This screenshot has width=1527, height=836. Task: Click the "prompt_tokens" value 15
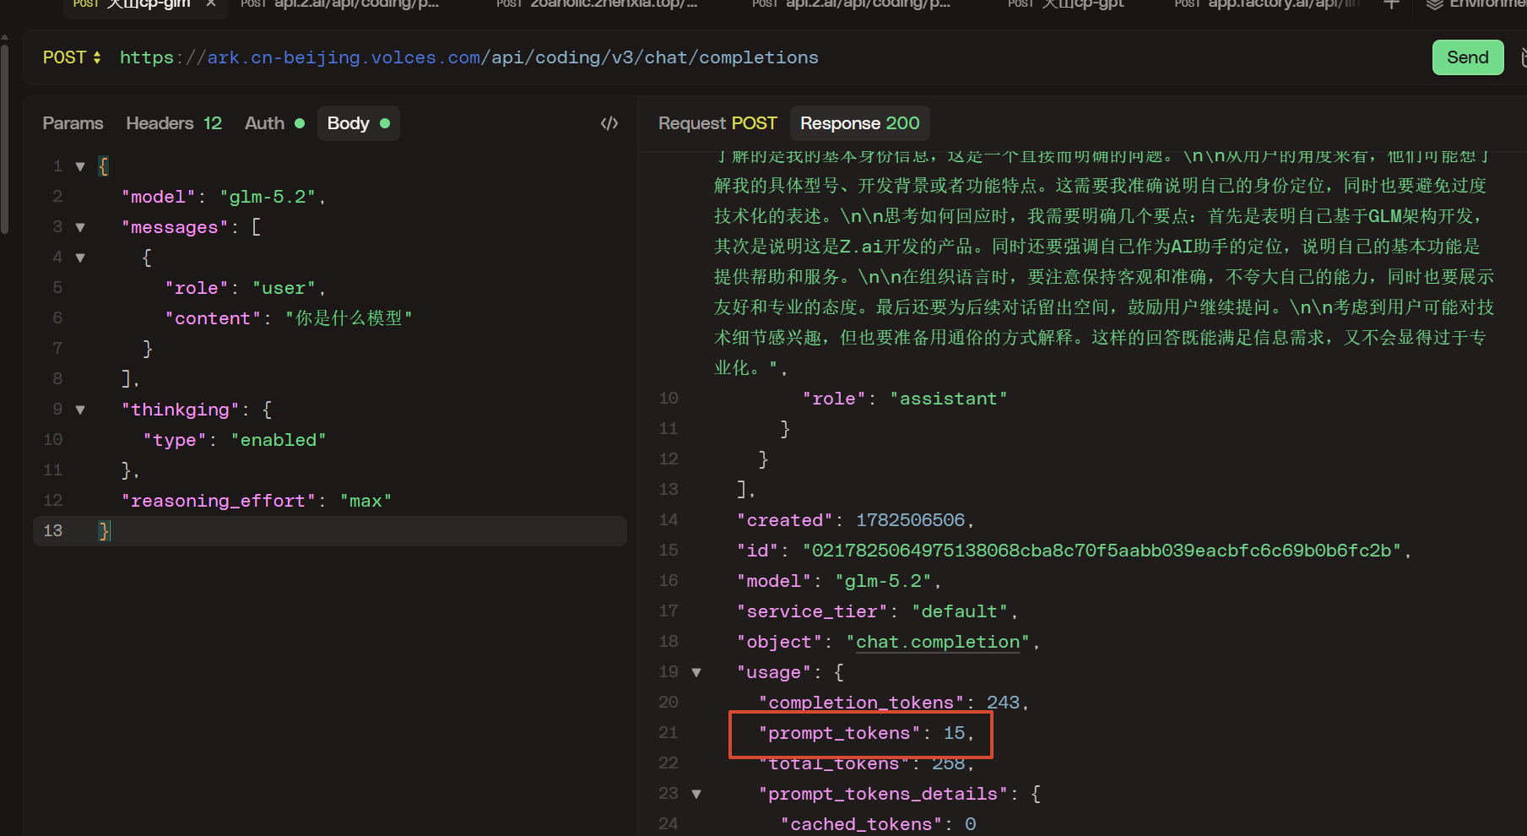(x=954, y=733)
